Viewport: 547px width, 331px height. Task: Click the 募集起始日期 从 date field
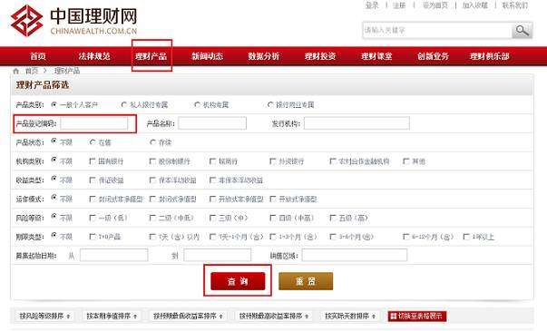pos(113,256)
